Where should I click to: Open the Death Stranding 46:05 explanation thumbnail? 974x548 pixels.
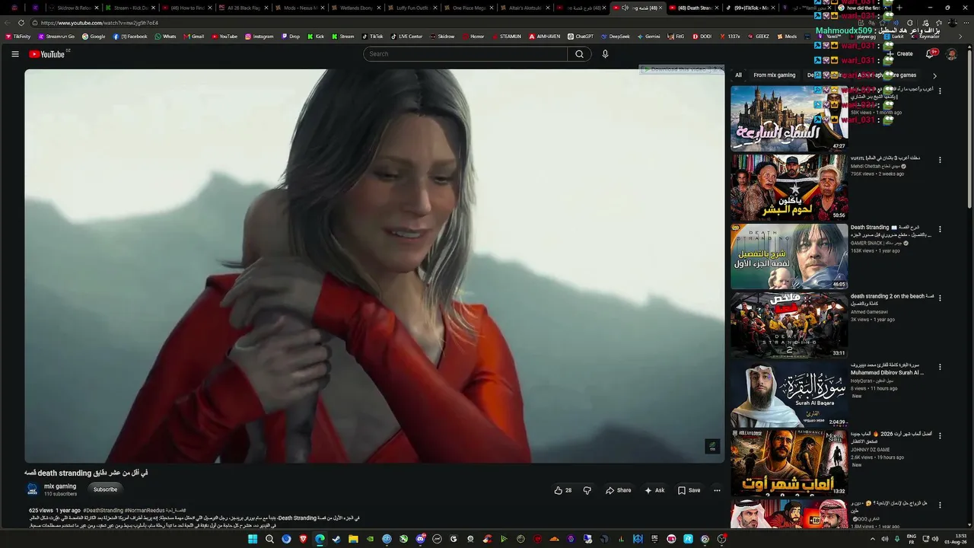click(x=789, y=256)
